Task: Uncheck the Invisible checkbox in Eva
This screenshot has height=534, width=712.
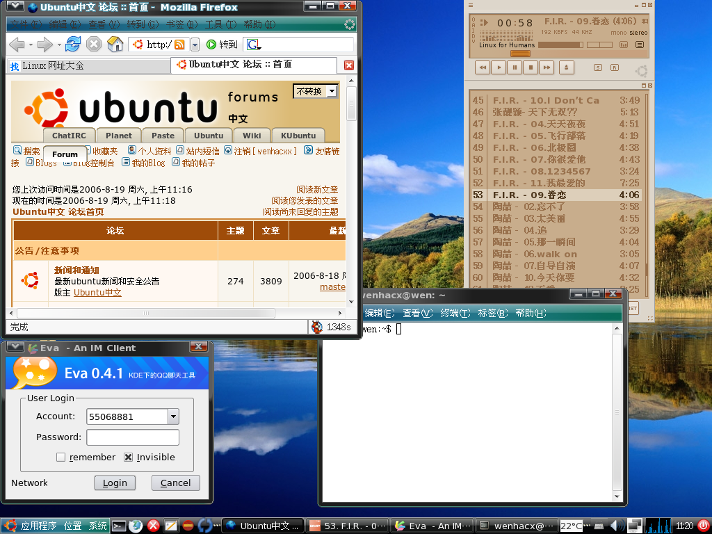Action: 128,457
